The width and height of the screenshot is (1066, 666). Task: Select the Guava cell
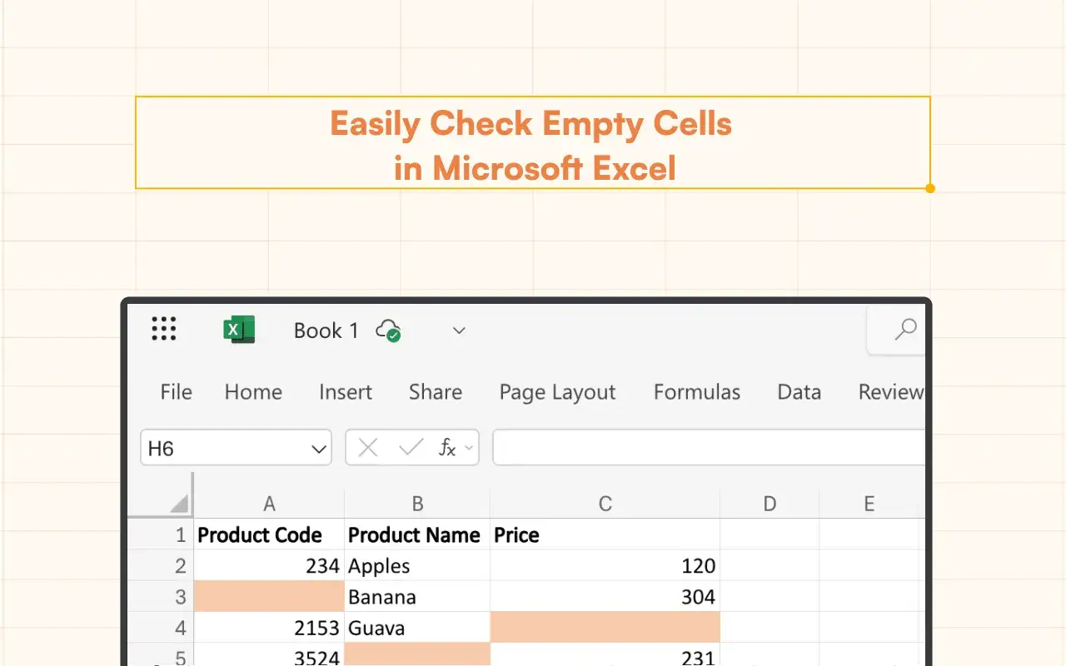click(x=417, y=627)
